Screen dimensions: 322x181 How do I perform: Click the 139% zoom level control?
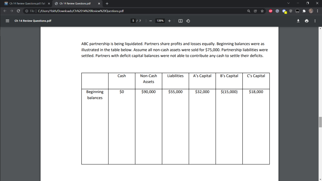click(x=160, y=21)
